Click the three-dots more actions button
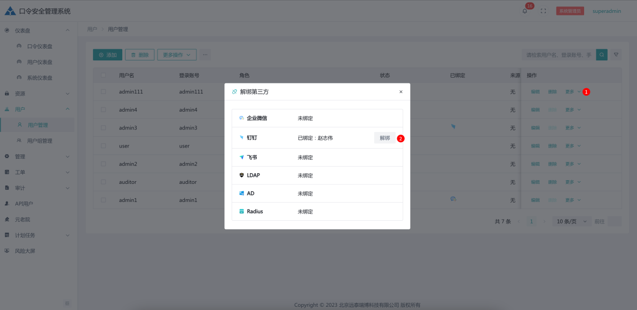Screen dimensions: 637x310 [205, 55]
